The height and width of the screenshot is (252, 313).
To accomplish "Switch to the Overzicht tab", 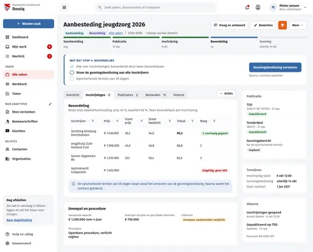I will pos(73,95).
